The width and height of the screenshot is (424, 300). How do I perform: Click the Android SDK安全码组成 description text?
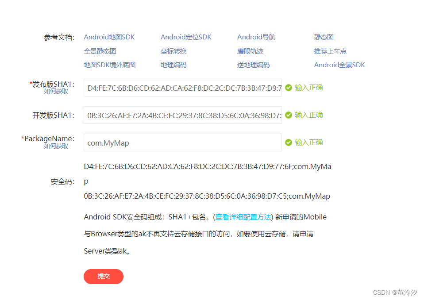(x=205, y=234)
